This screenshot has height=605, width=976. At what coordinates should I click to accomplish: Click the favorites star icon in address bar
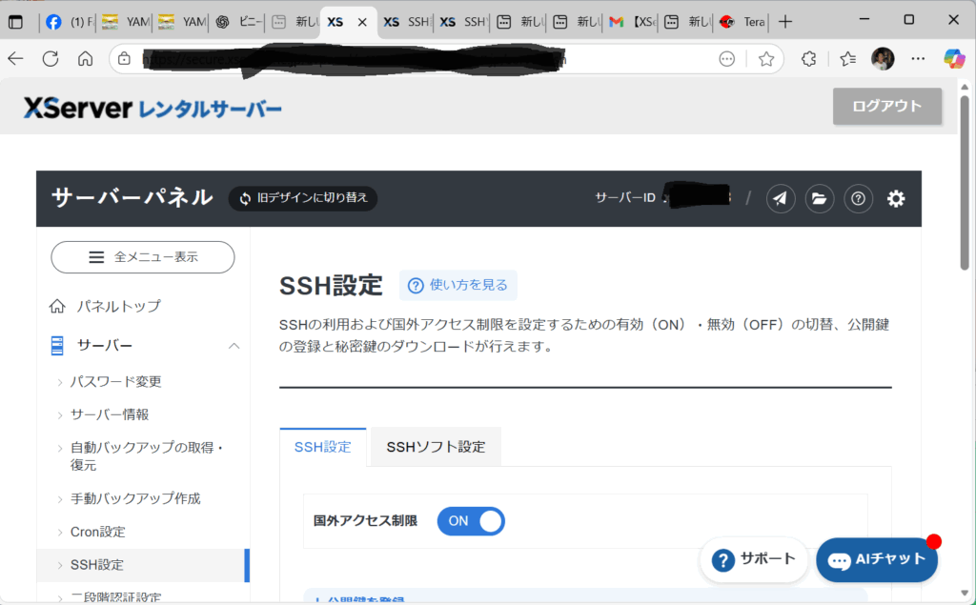tap(765, 59)
